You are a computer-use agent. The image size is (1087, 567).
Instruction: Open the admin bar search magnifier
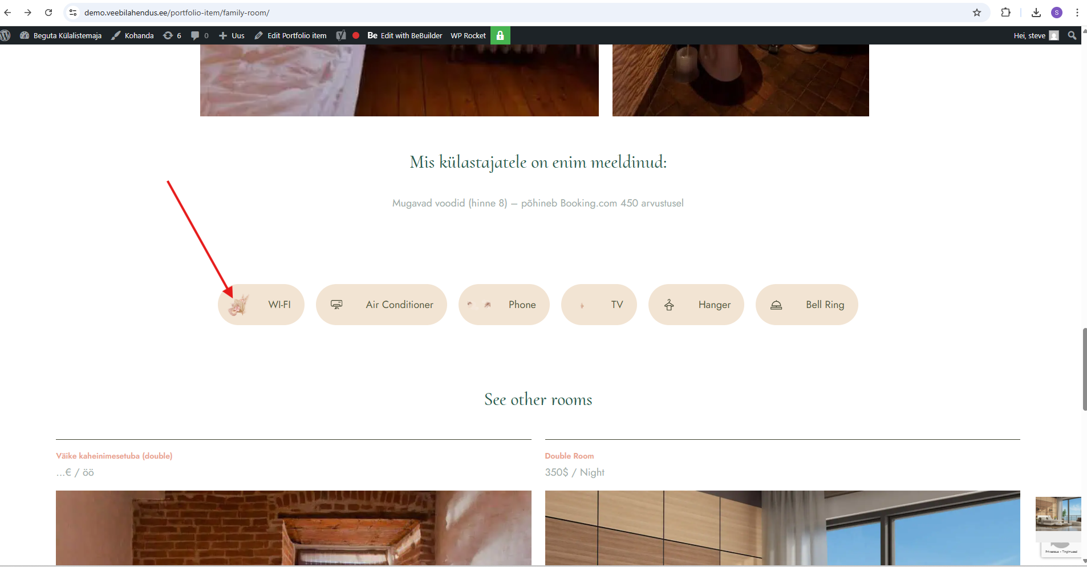[1072, 35]
